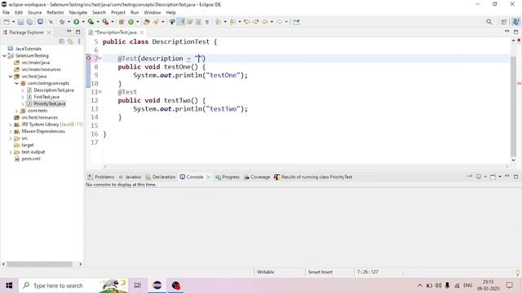This screenshot has width=522, height=293.
Task: Toggle Skip All Breakpoints in the toolbar
Action: click(x=51, y=22)
